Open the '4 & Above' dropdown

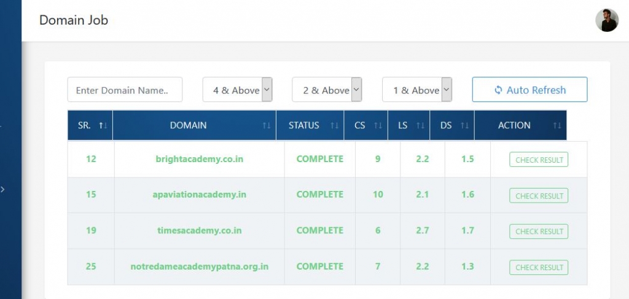(x=238, y=90)
